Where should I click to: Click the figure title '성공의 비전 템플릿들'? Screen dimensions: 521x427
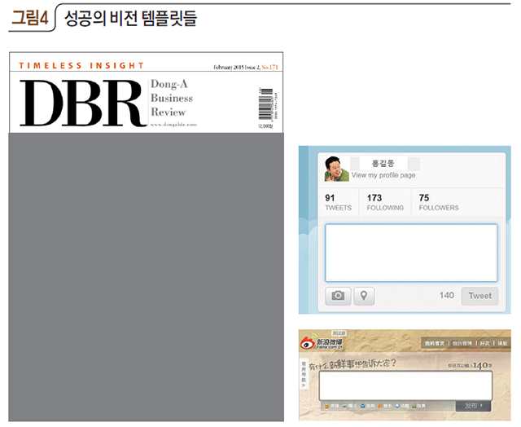click(x=130, y=18)
